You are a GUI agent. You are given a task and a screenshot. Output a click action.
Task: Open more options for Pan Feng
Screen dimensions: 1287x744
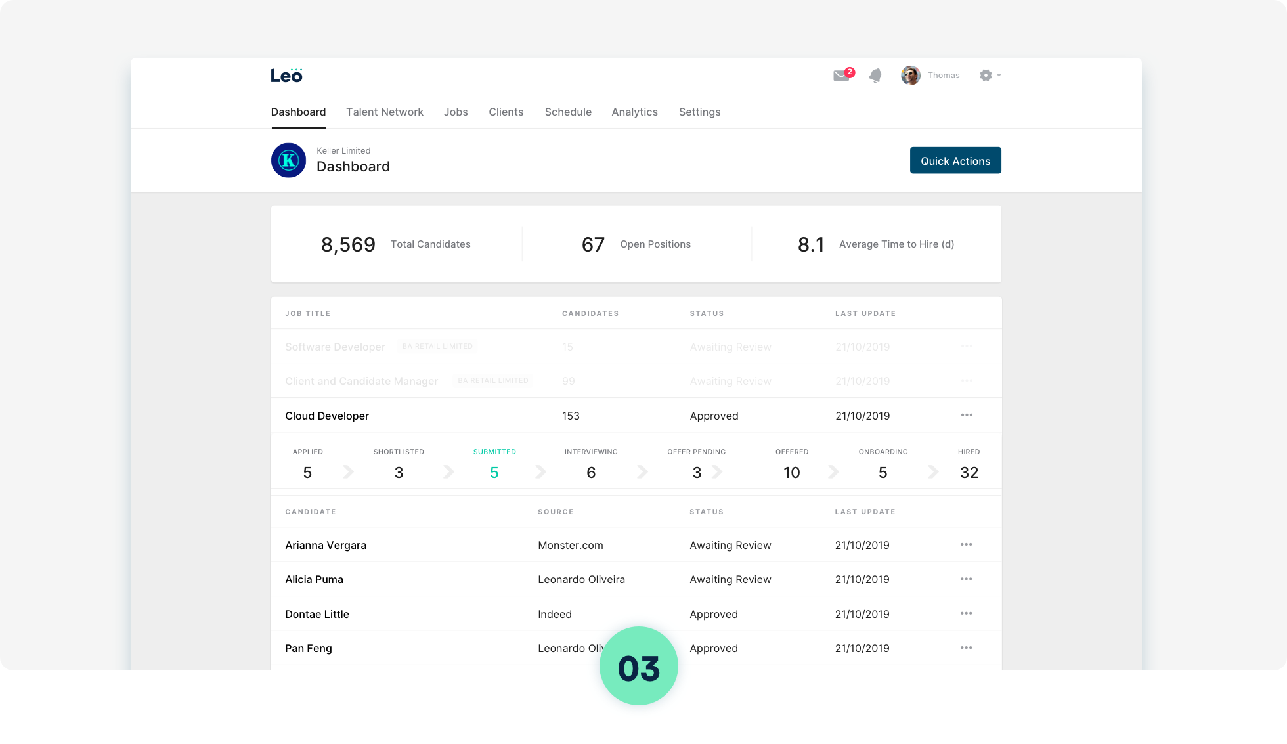point(967,647)
